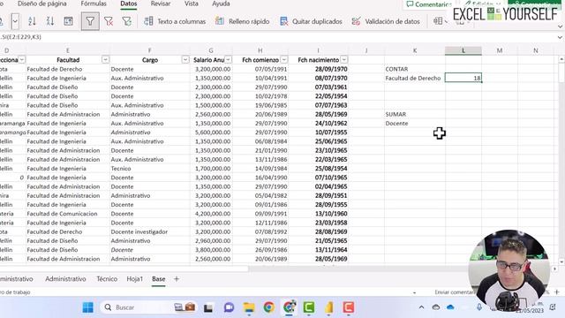Reapply filter icon
Viewport: 565px width, 318px height.
(126, 21)
